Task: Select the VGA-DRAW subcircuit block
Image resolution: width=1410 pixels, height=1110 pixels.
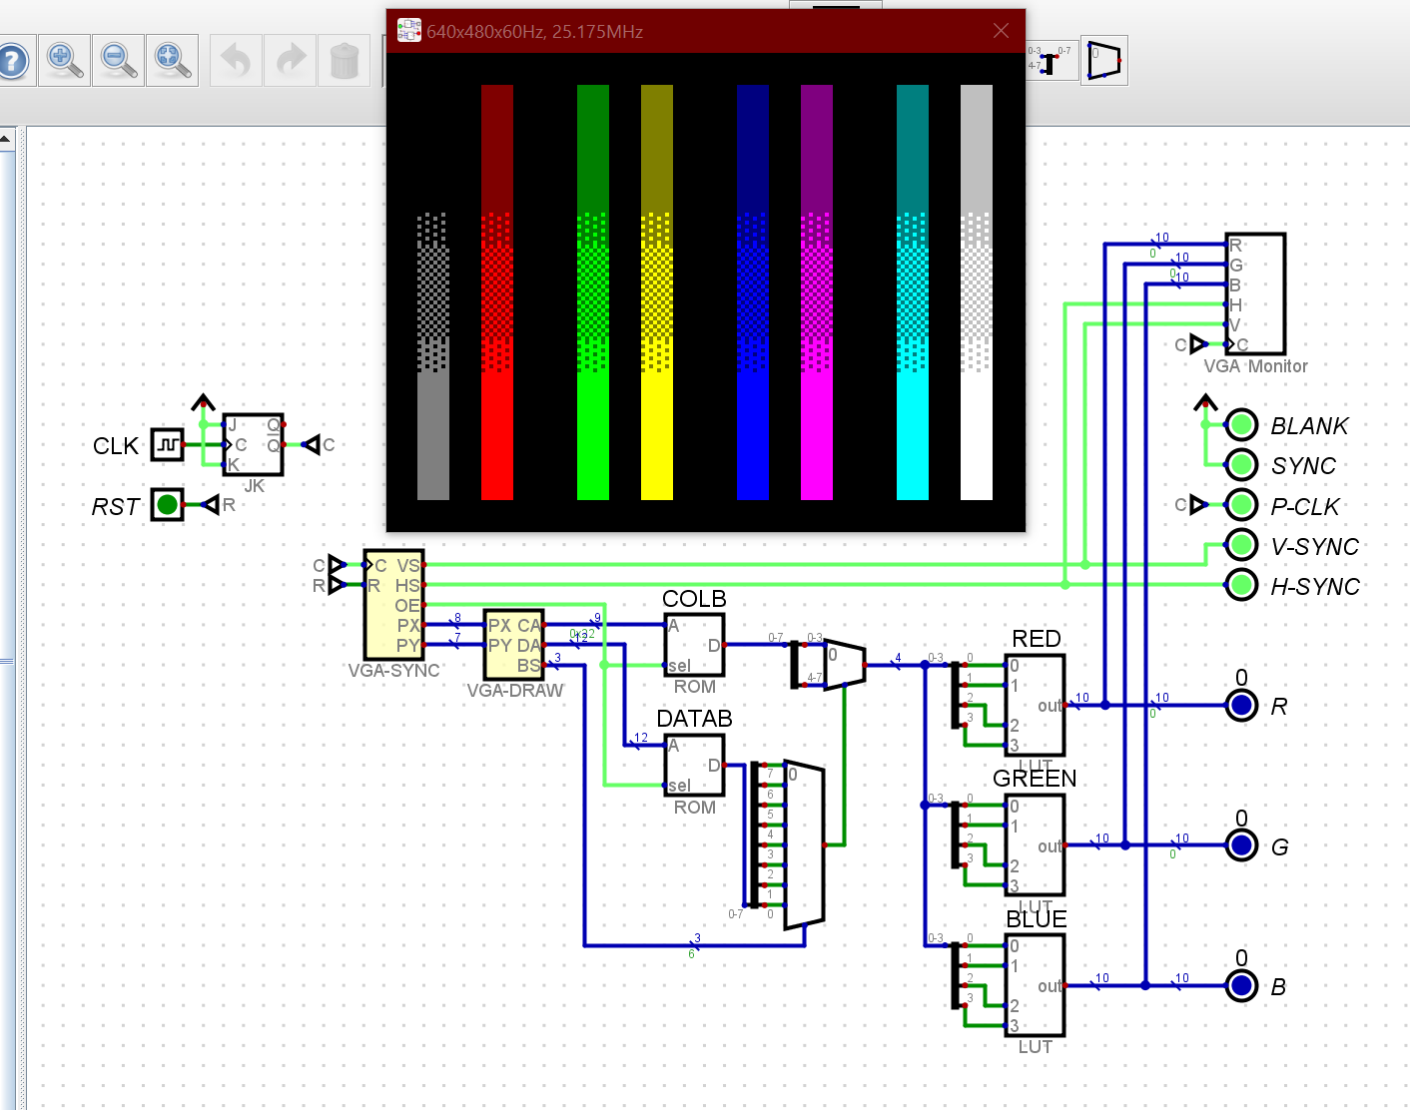Action: [x=514, y=645]
